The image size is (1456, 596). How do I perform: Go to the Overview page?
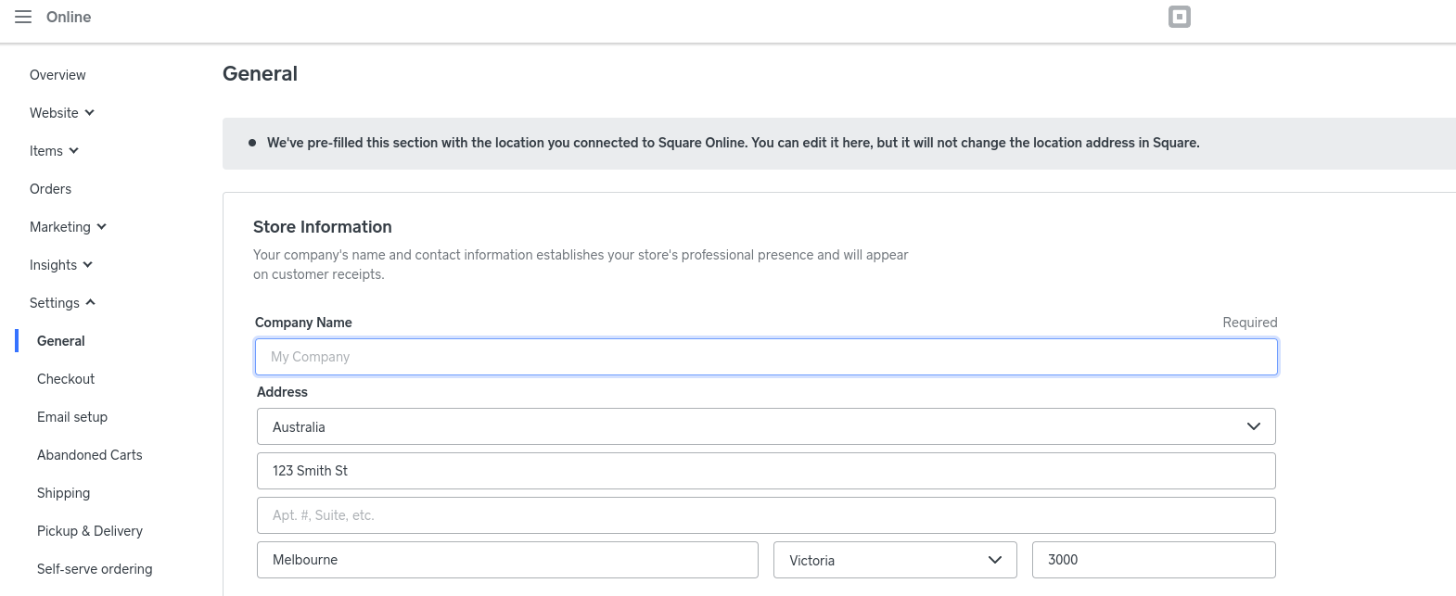57,75
